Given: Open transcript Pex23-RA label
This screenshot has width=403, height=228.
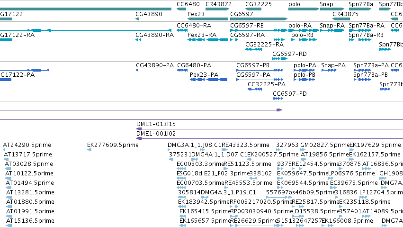Looking at the screenshot, I should [x=202, y=35].
